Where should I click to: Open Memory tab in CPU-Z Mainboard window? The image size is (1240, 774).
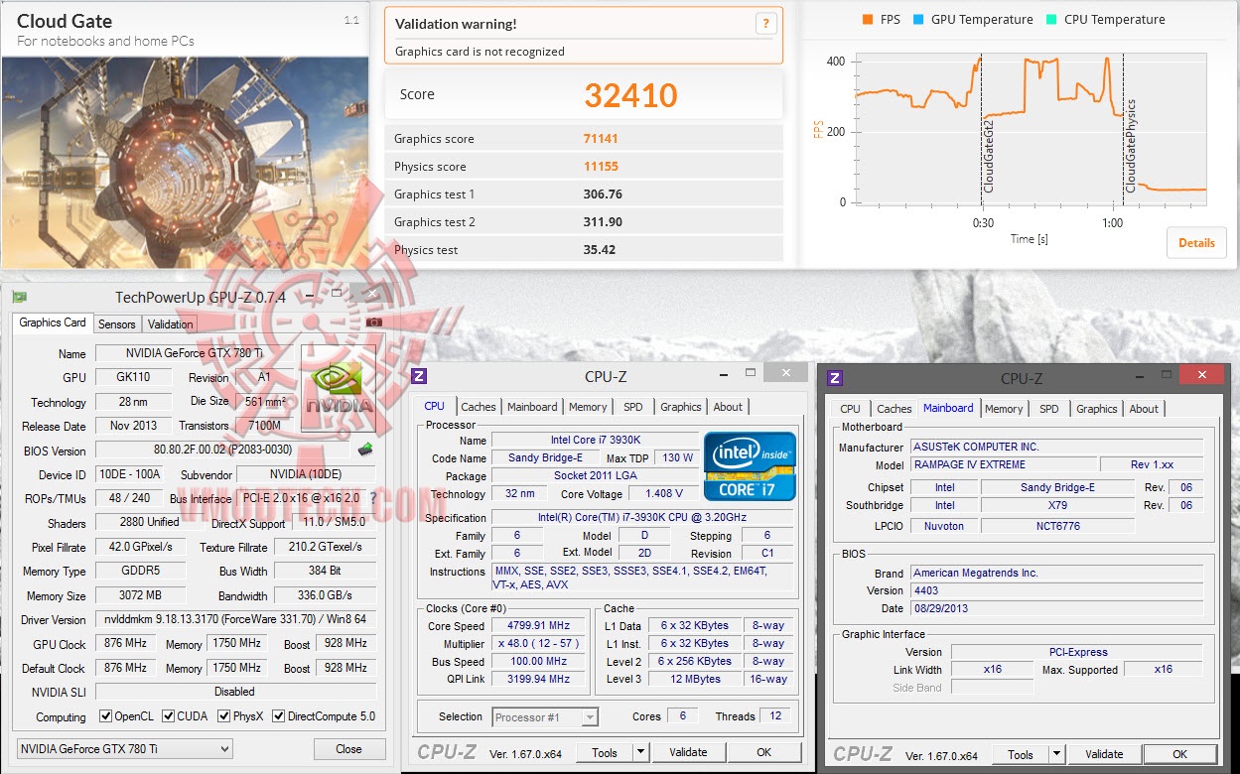[x=1004, y=409]
